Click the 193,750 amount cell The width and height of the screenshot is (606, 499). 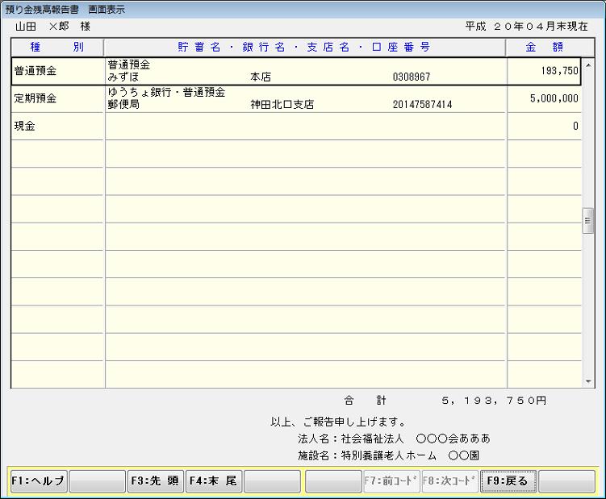(542, 71)
